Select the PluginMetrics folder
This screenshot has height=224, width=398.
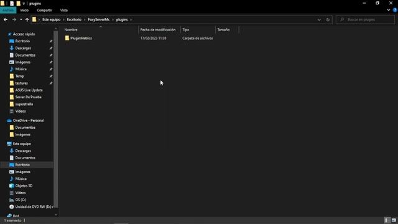(81, 38)
